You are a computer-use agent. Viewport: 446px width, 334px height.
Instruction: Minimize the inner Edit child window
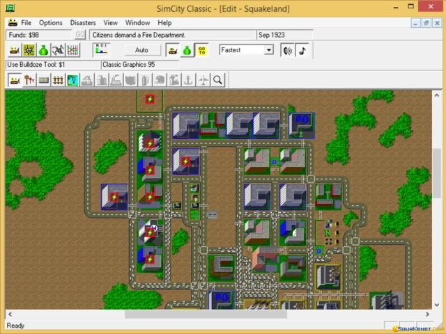coord(415,23)
